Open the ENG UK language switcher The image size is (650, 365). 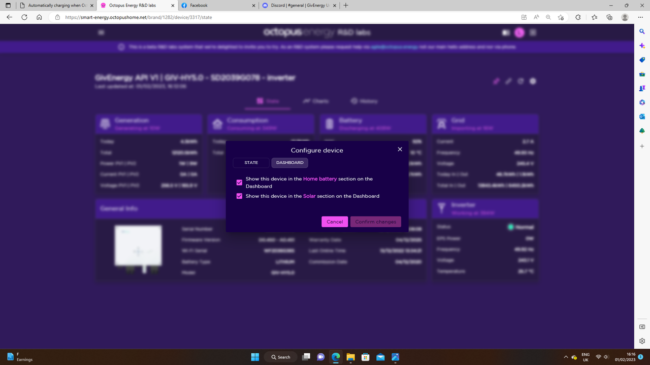pyautogui.click(x=586, y=357)
